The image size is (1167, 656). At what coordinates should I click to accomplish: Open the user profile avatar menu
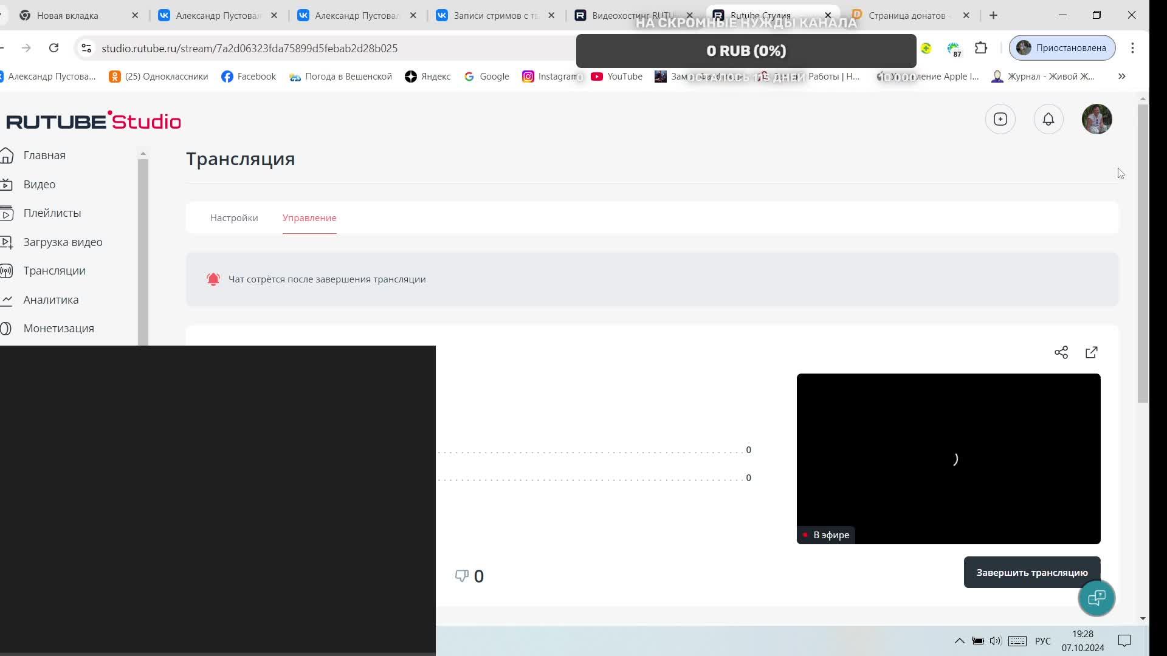point(1096,119)
